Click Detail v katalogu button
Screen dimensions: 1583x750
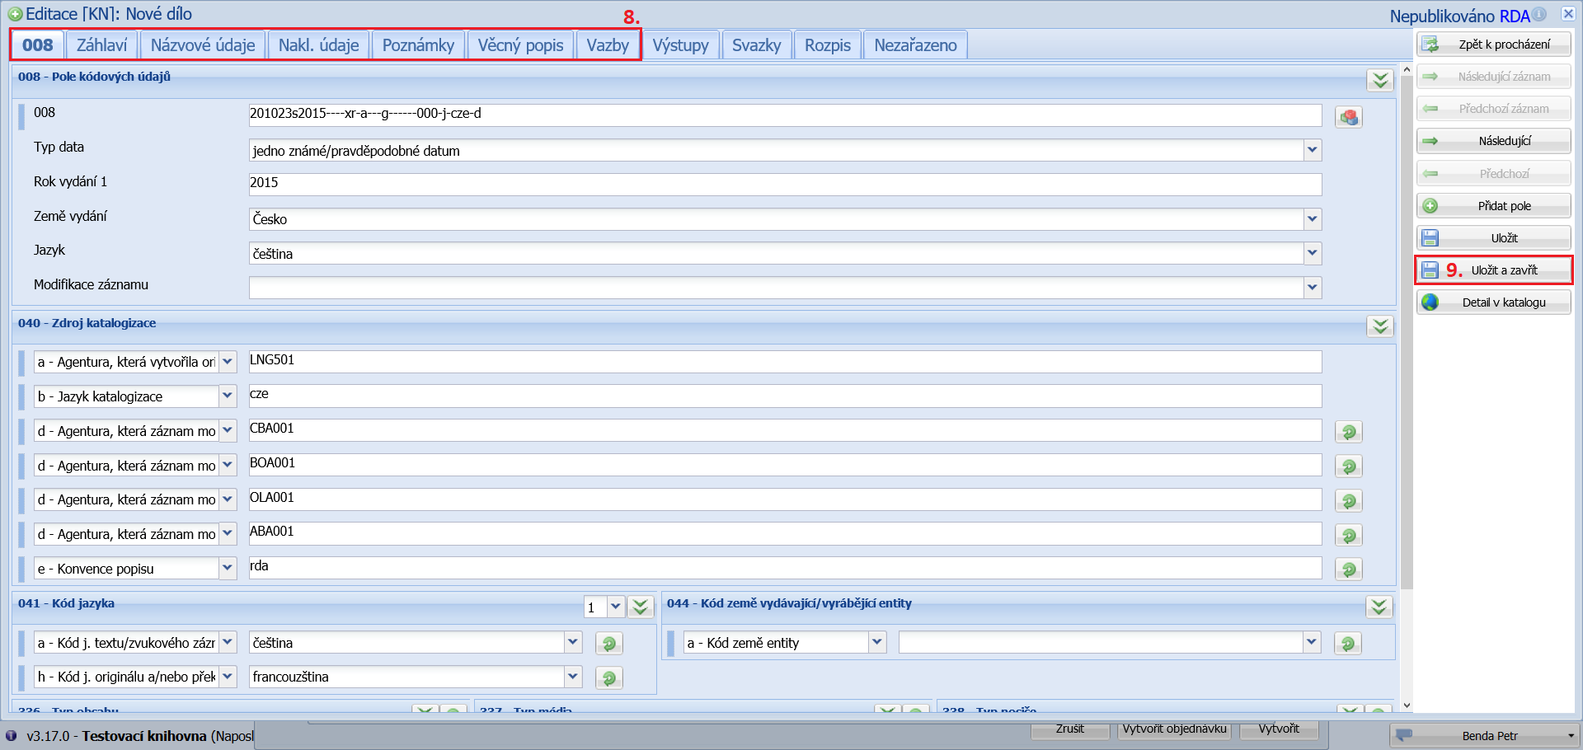click(1494, 302)
